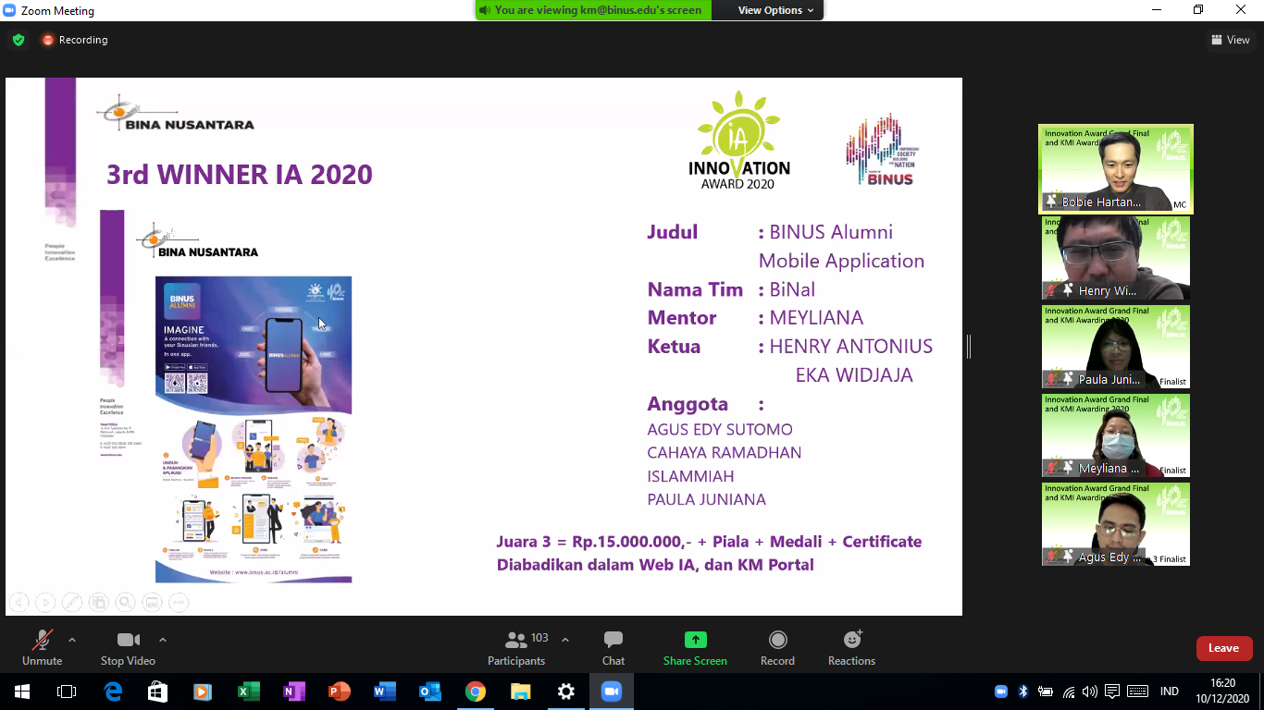The width and height of the screenshot is (1264, 710).
Task: Click the zoom magnifier in slideshow controls
Action: point(125,603)
